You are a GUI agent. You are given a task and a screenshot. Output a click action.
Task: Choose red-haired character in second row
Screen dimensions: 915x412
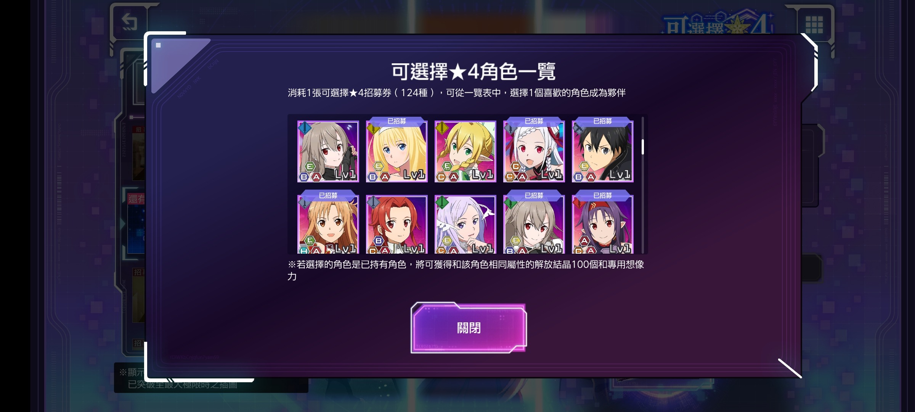(x=396, y=225)
